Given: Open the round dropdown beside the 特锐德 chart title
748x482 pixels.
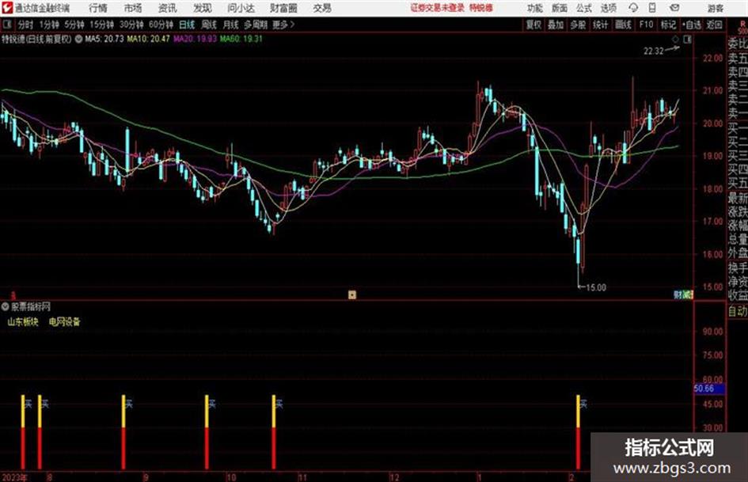Looking at the screenshot, I should 78,39.
